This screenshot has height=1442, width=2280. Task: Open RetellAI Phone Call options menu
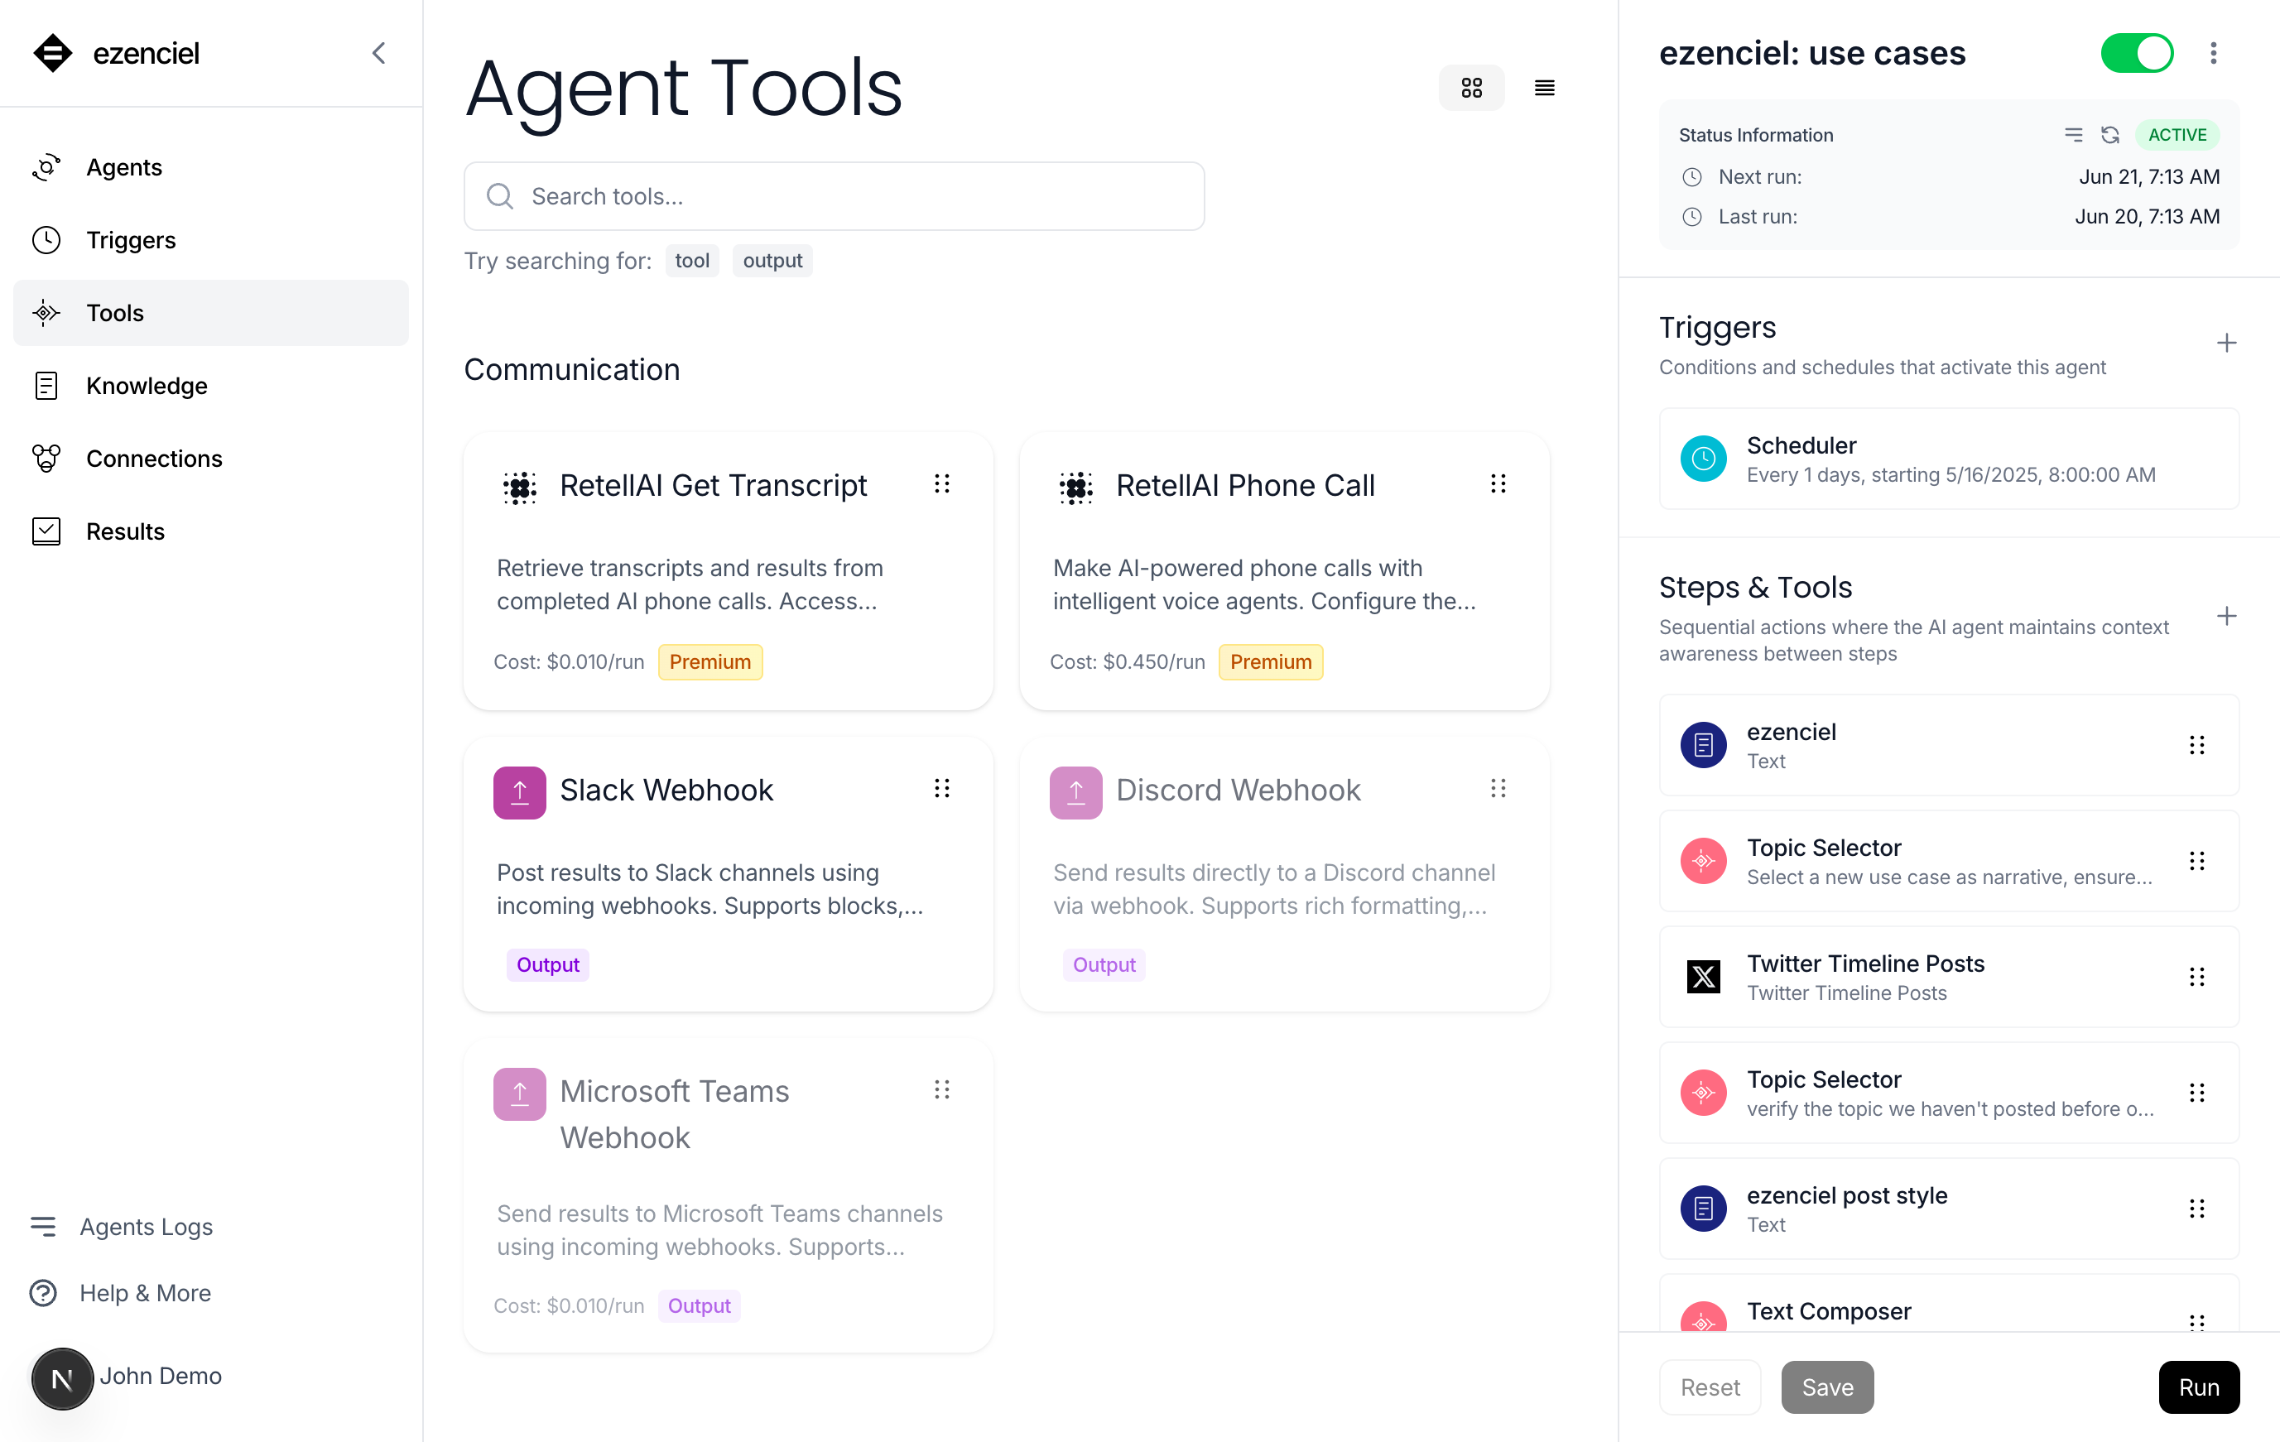tap(1497, 485)
